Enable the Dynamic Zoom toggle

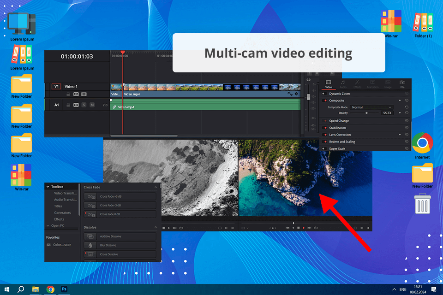coord(324,94)
